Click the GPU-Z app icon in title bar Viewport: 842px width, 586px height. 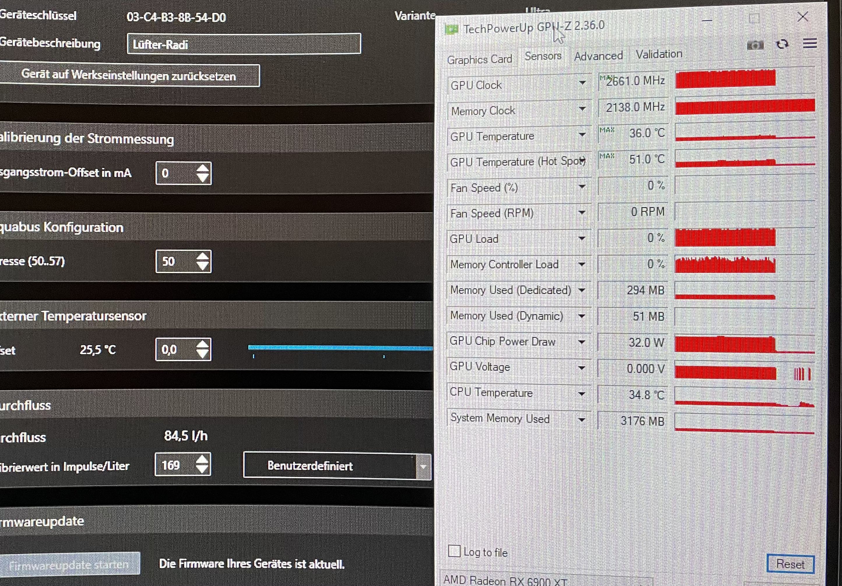[x=451, y=29]
